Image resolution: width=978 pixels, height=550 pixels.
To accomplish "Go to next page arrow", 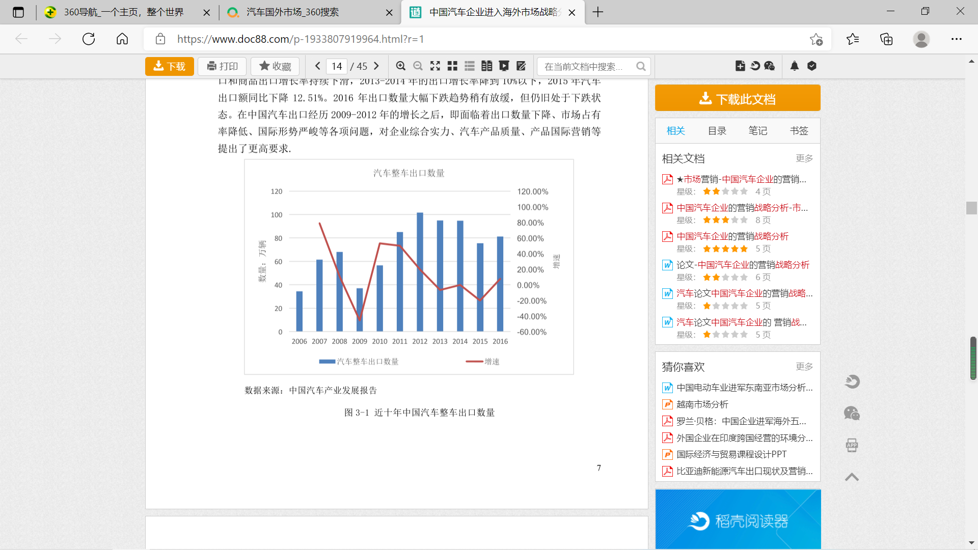I will pyautogui.click(x=376, y=66).
